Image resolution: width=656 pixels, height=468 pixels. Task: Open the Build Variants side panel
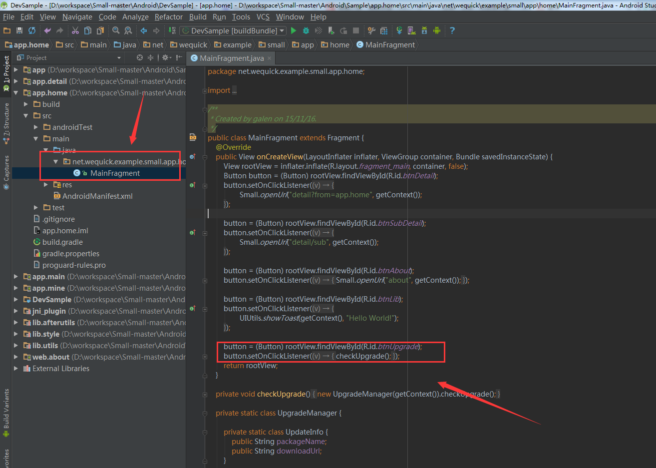click(x=6, y=410)
